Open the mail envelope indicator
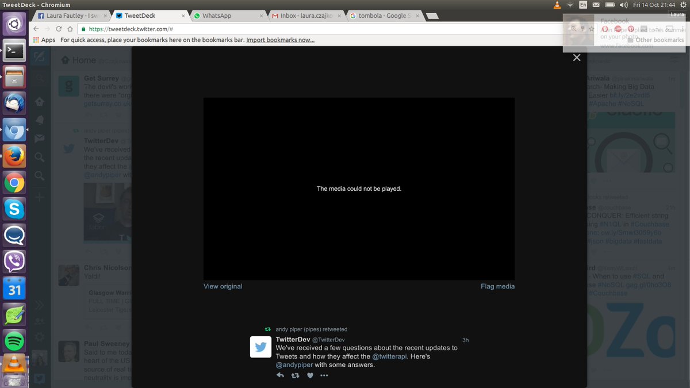The height and width of the screenshot is (388, 690). click(596, 5)
